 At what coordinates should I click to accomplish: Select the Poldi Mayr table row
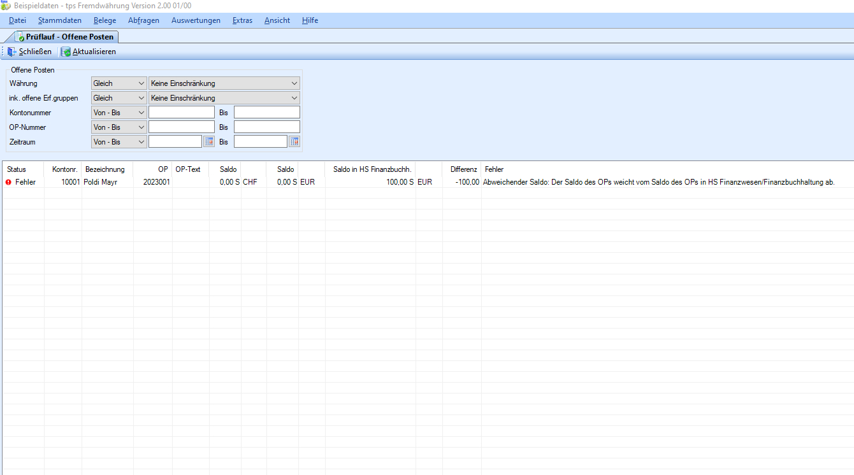click(x=101, y=182)
